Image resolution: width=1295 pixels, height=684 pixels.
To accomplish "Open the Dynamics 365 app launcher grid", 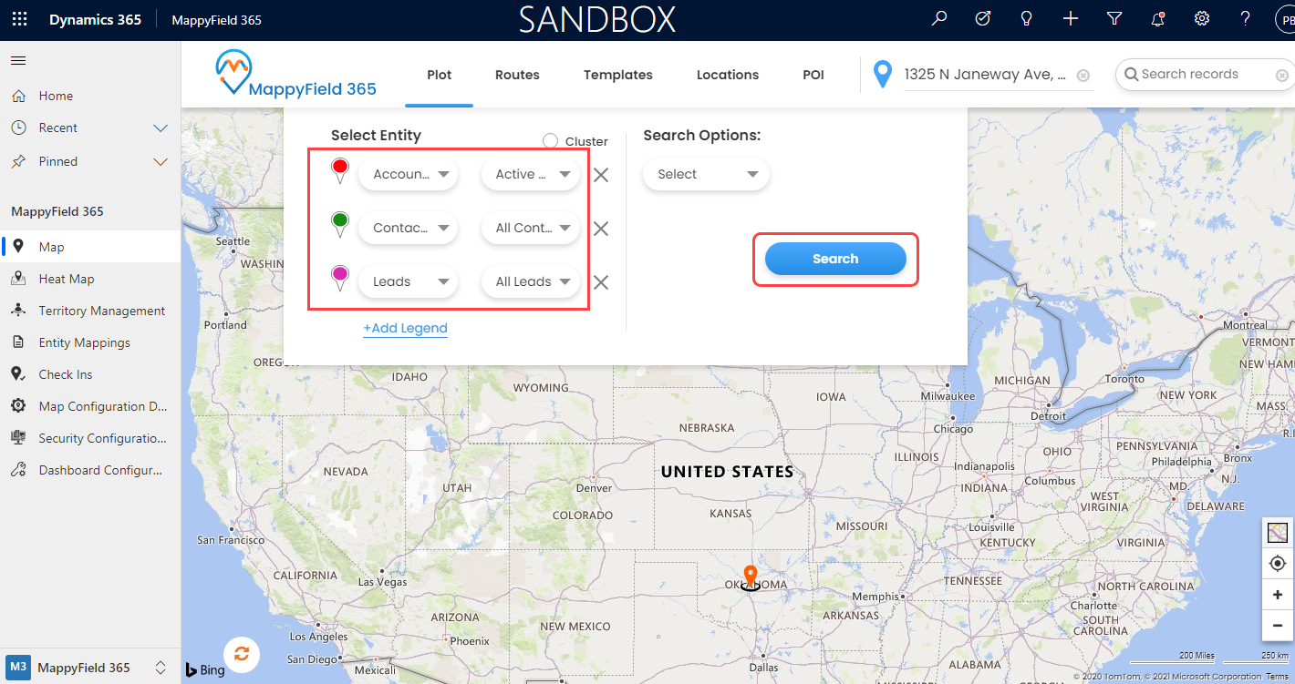I will pyautogui.click(x=19, y=19).
